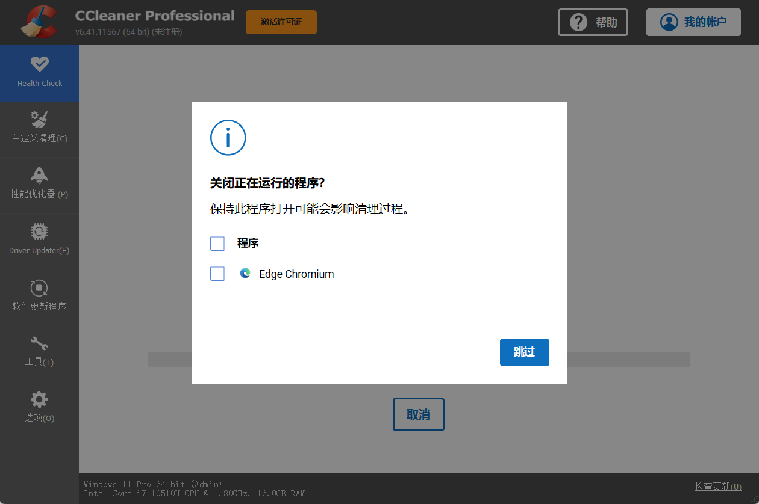
Task: Click the 激活许可证 activate license button
Action: (x=281, y=22)
